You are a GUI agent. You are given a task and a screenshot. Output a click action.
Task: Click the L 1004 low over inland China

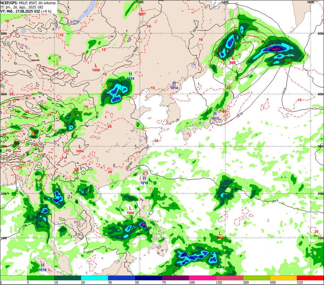click(80, 149)
